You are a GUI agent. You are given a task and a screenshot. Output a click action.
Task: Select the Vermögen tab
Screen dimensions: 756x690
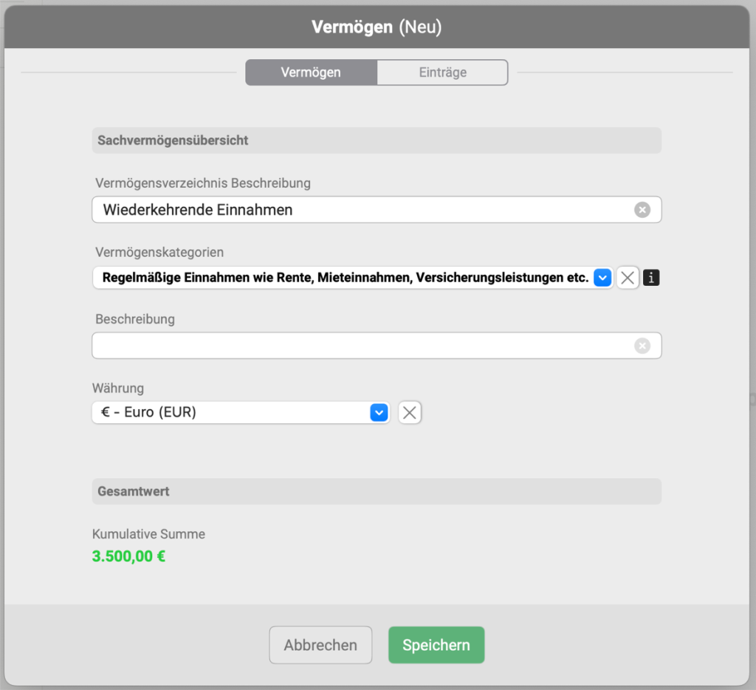[x=311, y=72]
